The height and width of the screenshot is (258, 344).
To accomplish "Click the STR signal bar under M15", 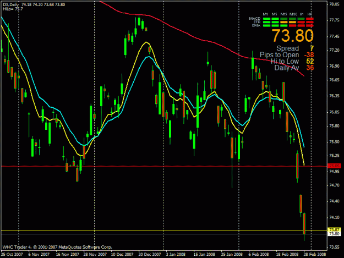I will click(x=283, y=22).
